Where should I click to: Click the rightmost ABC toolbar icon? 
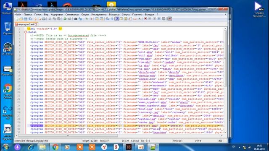coord(170,19)
